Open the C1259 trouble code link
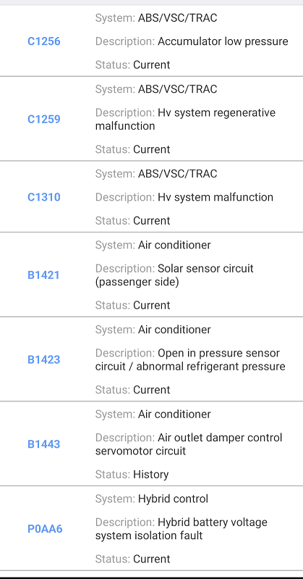This screenshot has height=579, width=303. pyautogui.click(x=44, y=120)
